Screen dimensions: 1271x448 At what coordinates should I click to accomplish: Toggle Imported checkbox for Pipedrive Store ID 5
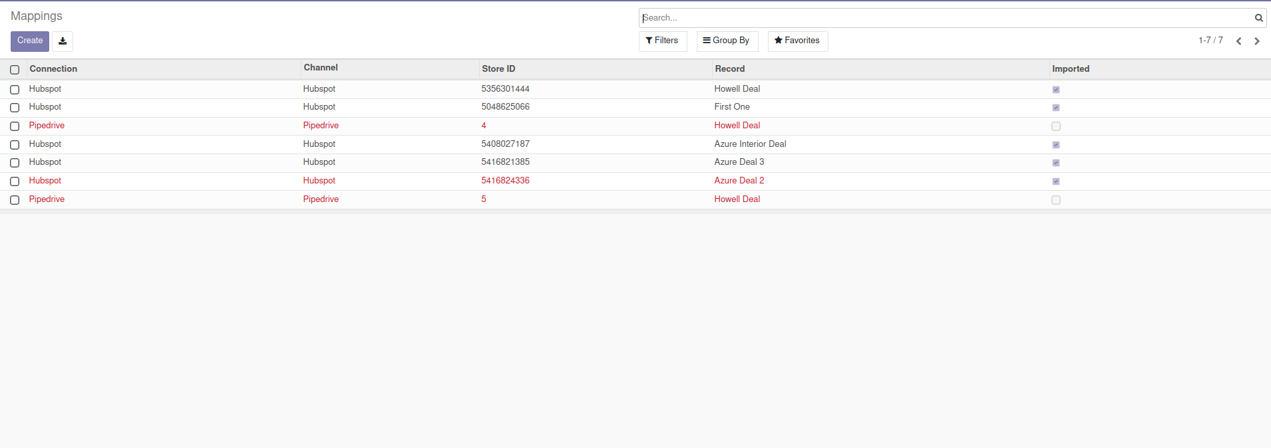pyautogui.click(x=1055, y=200)
